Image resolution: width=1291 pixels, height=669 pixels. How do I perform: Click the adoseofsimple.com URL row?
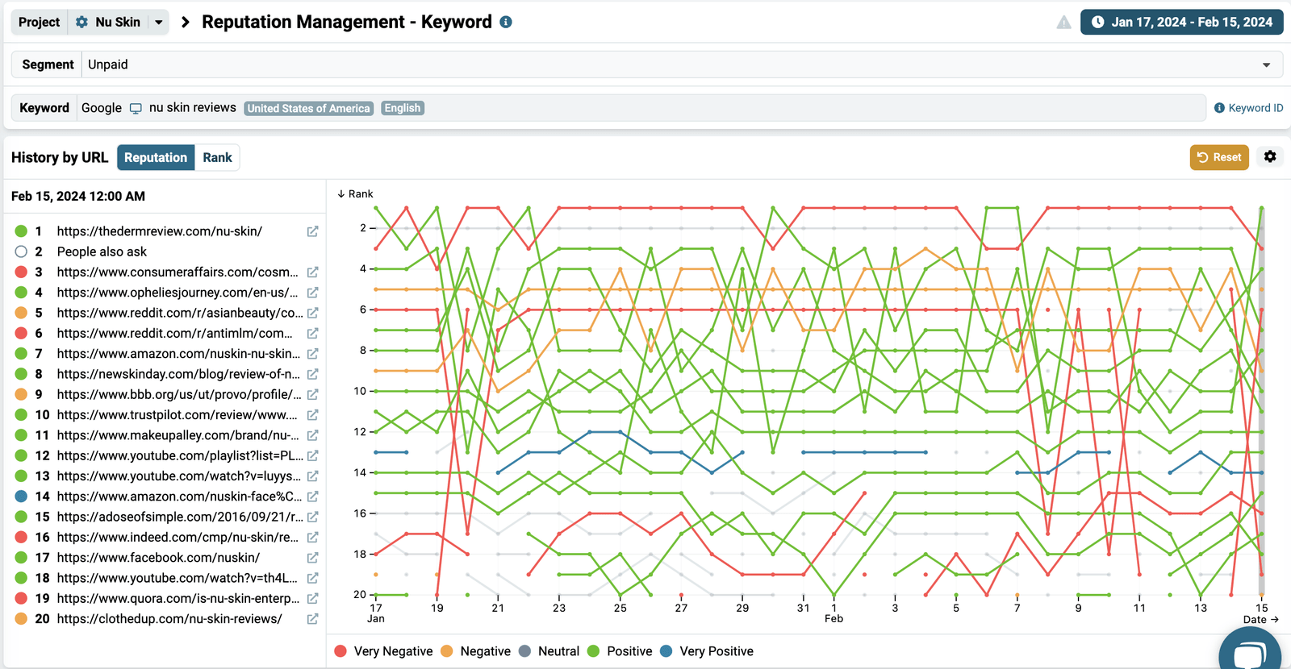tap(166, 517)
